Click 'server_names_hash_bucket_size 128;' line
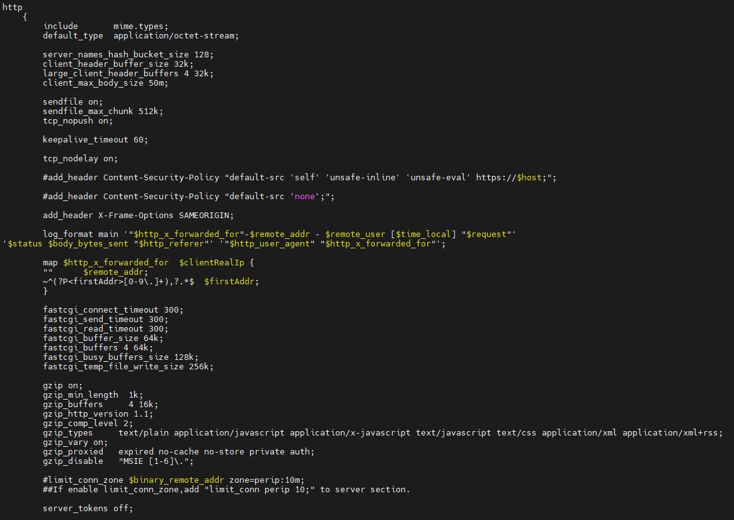 (128, 55)
